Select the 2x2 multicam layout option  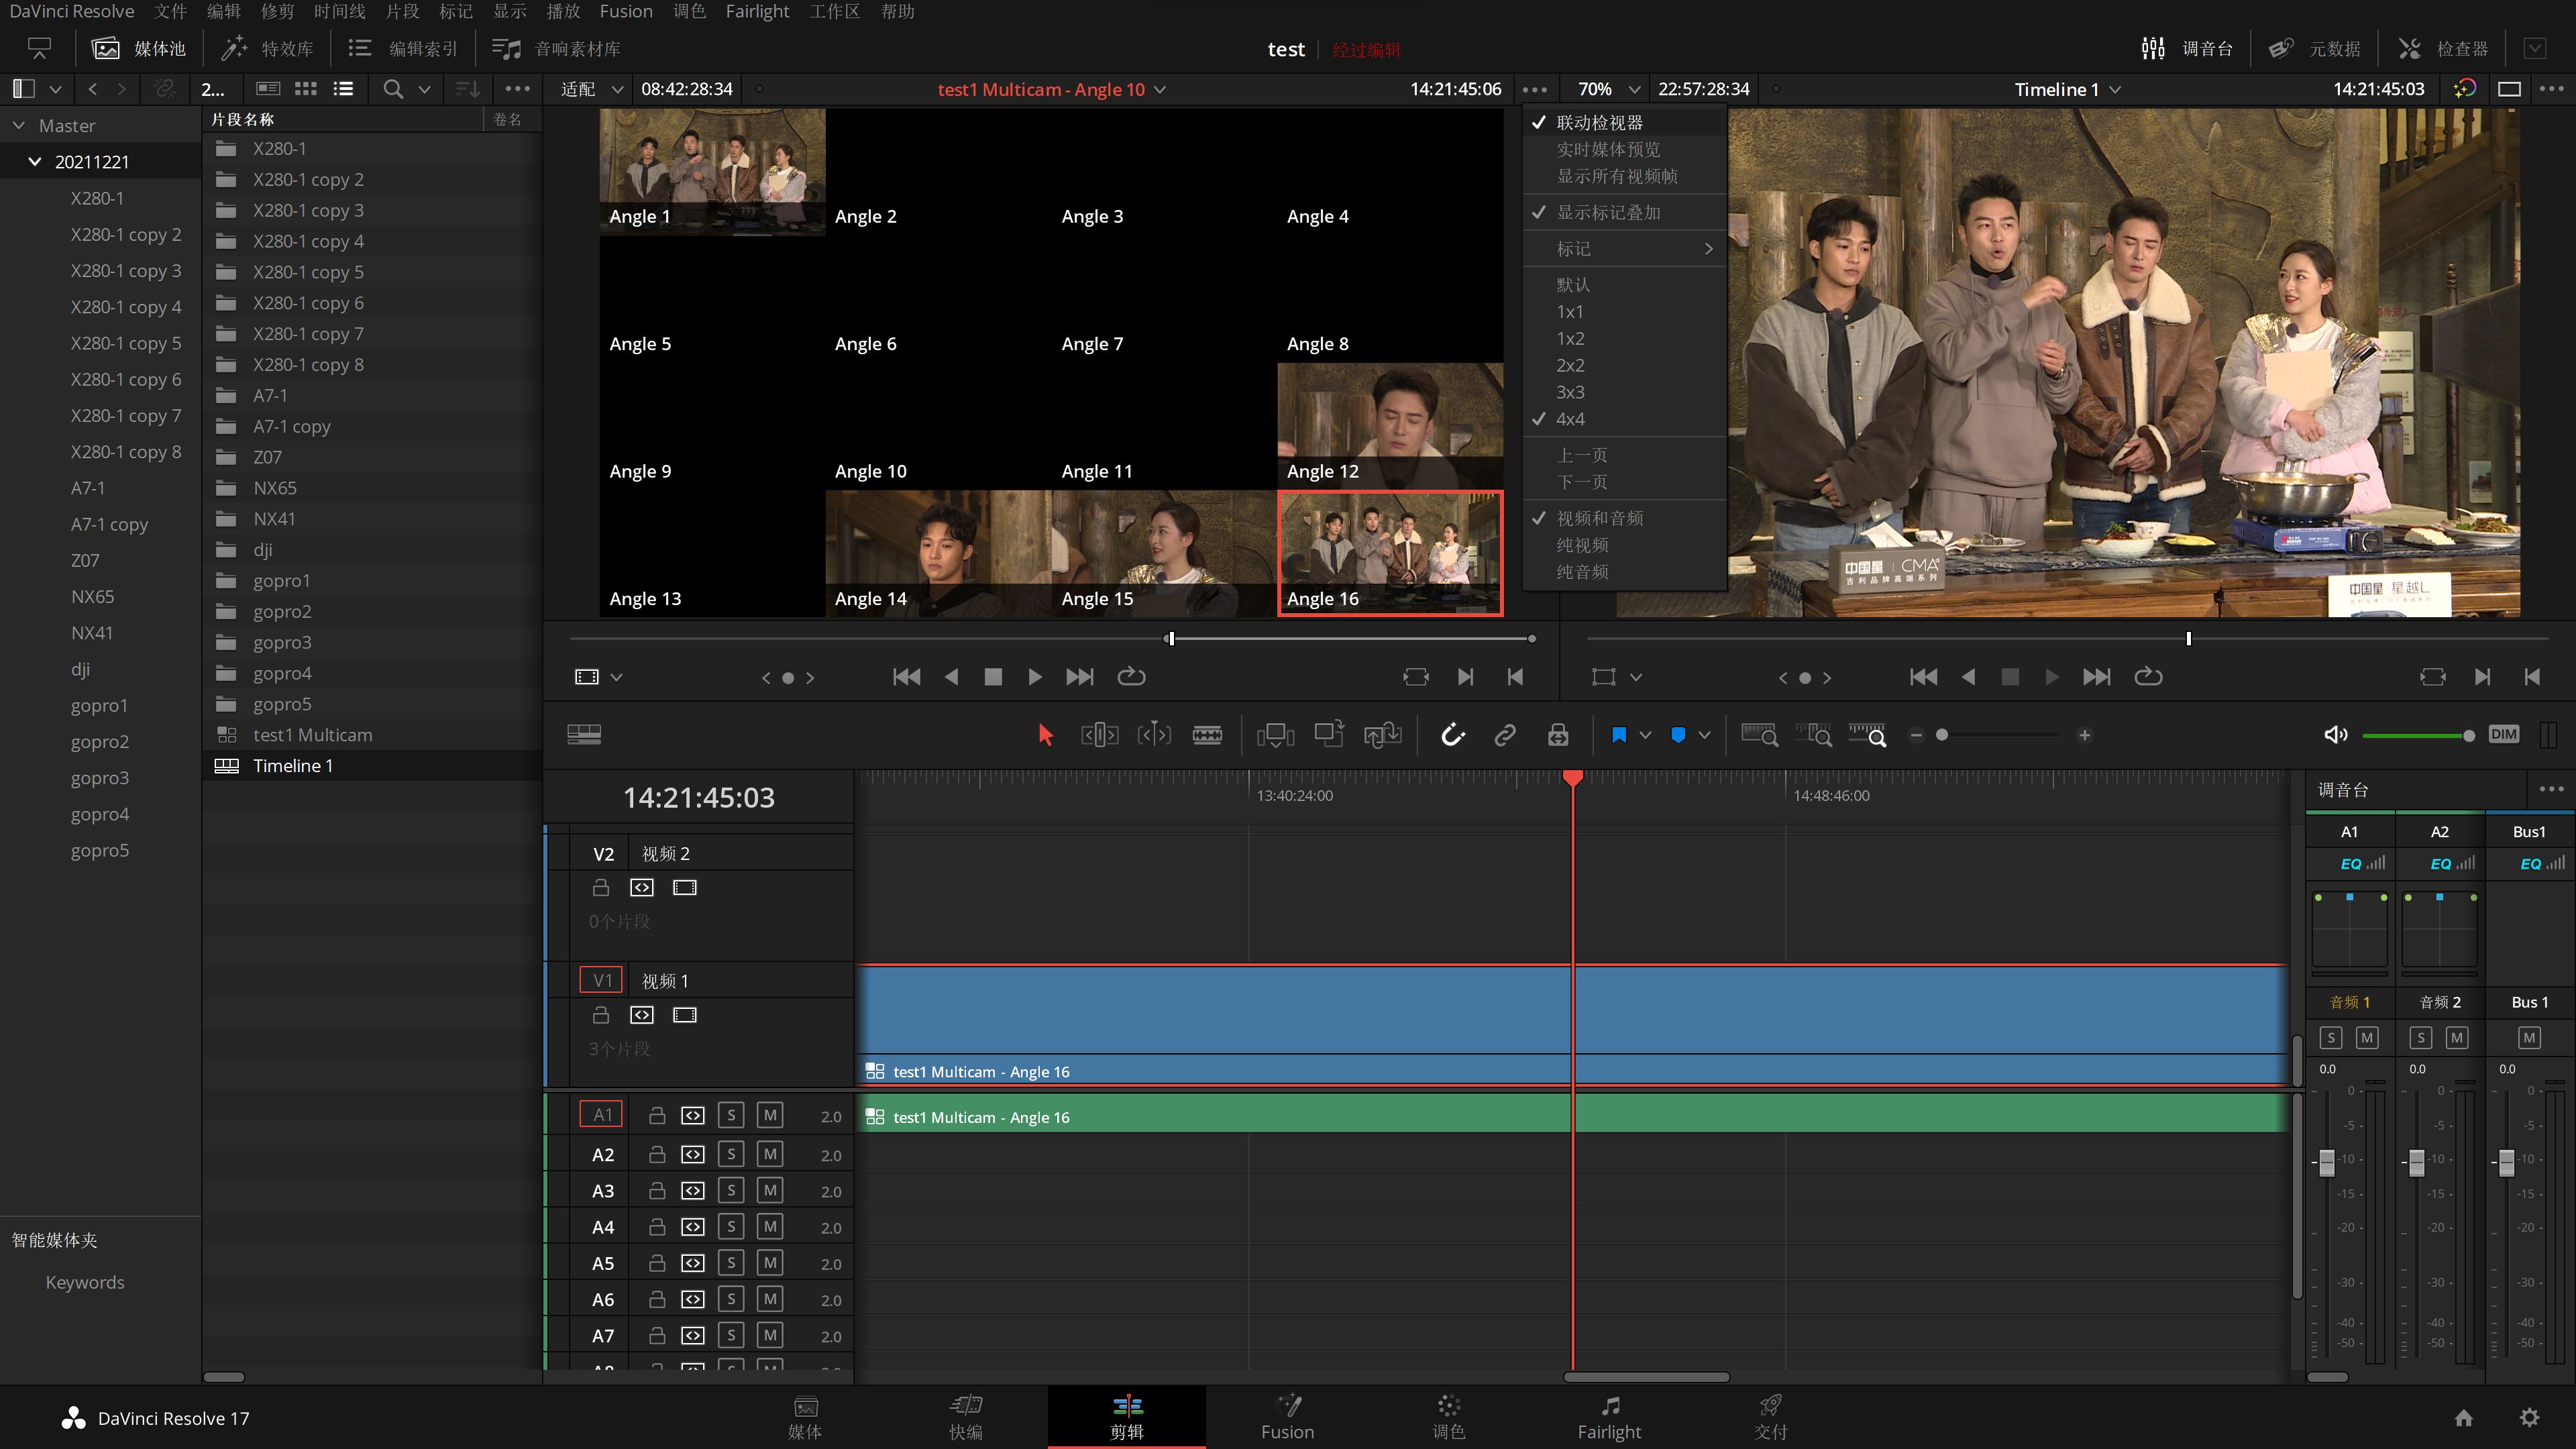1625,365
